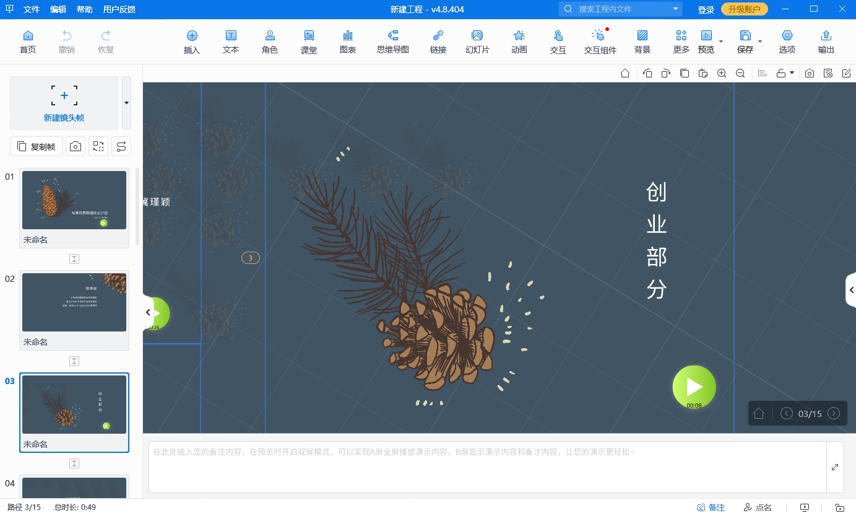Open the app logo menu
The height and width of the screenshot is (513, 856).
(x=9, y=9)
